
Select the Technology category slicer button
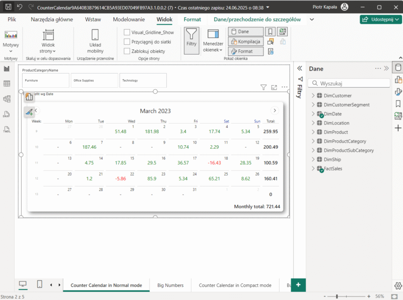pos(143,80)
